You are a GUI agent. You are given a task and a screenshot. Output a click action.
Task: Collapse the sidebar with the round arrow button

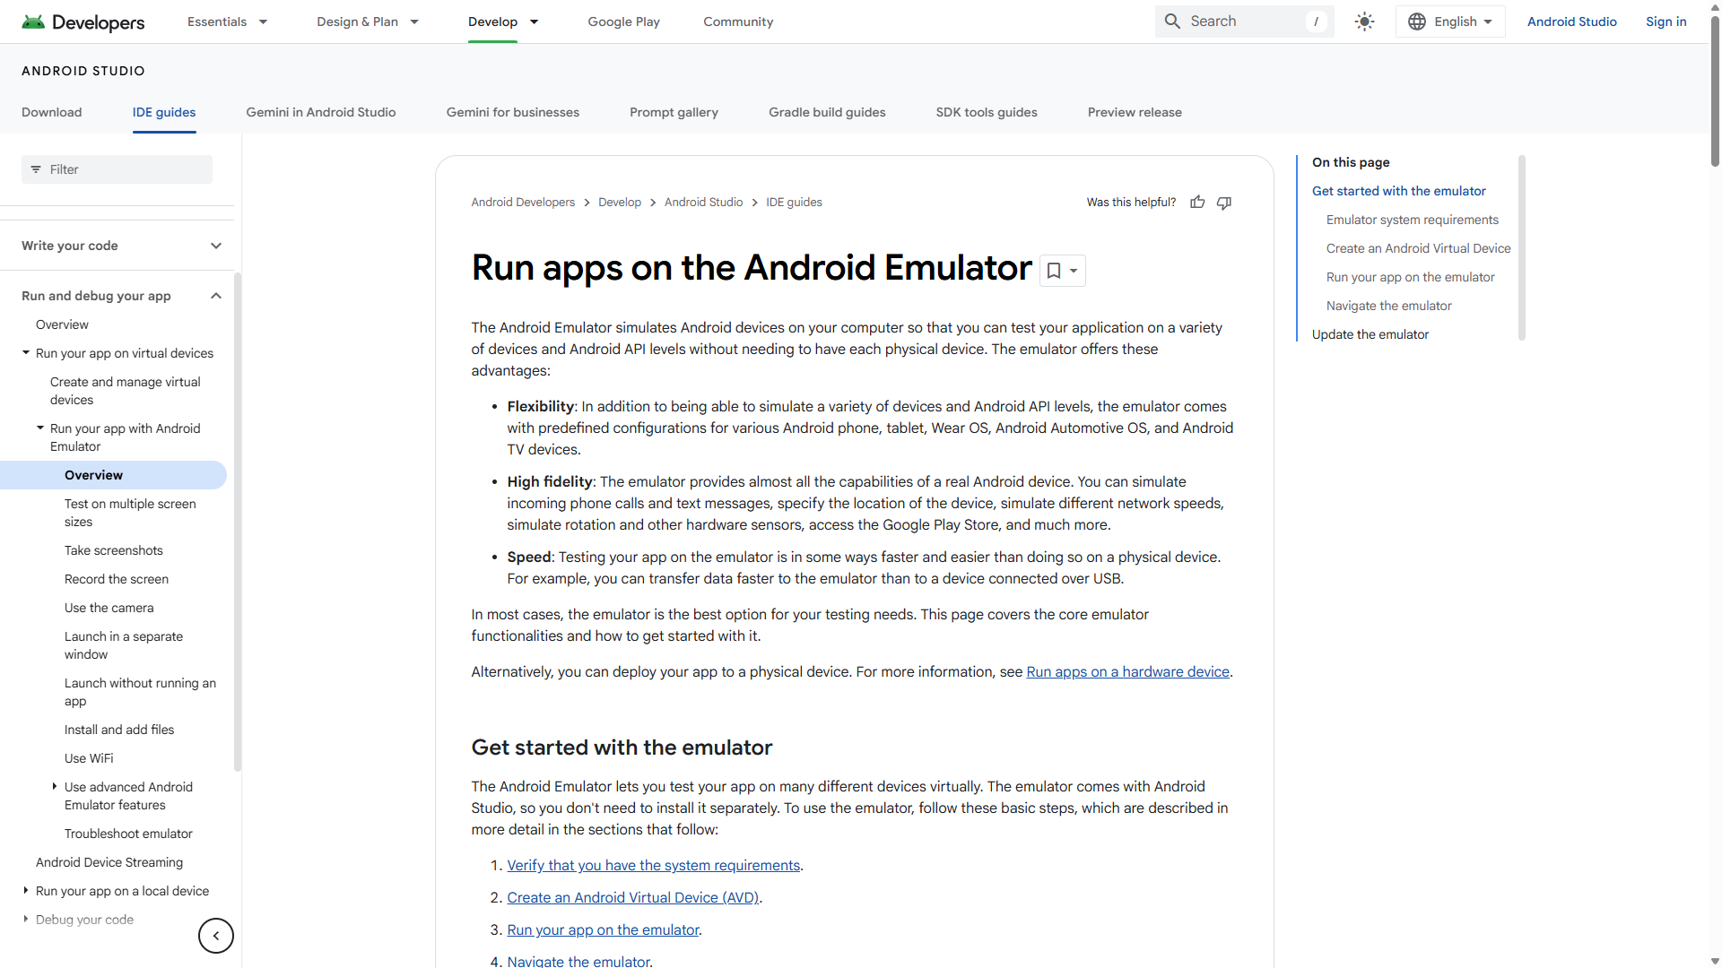[x=216, y=936]
